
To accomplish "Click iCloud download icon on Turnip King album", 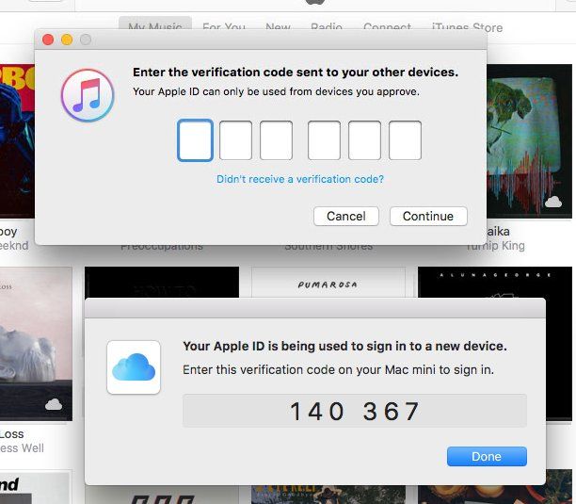I will click(553, 202).
